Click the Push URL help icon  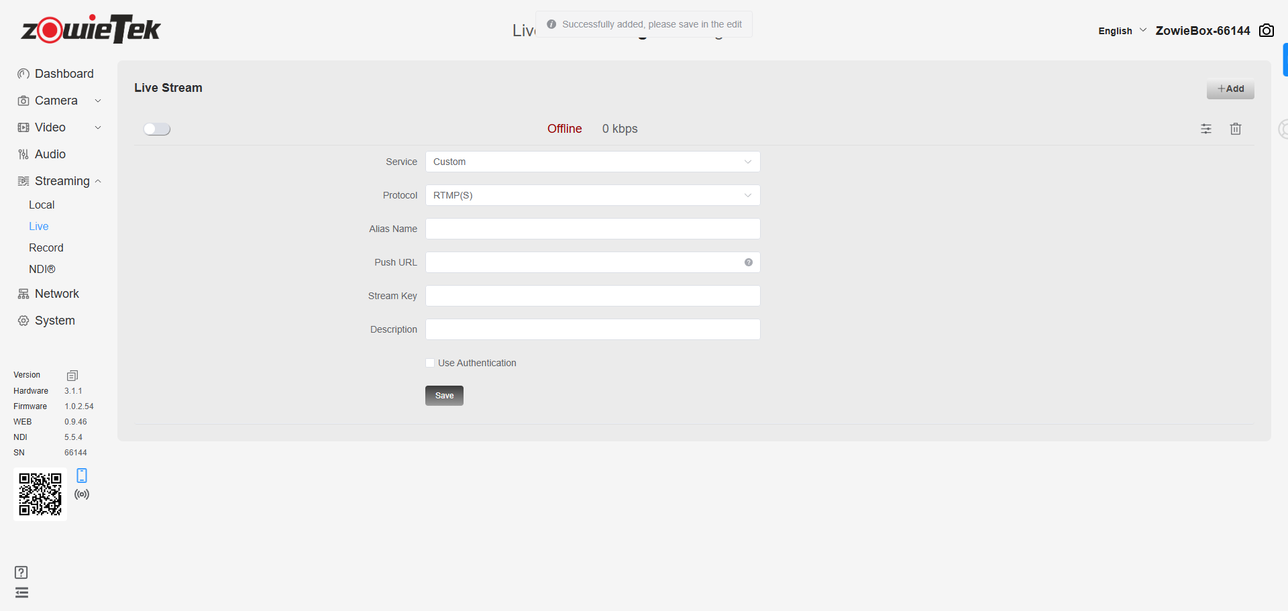[748, 262]
